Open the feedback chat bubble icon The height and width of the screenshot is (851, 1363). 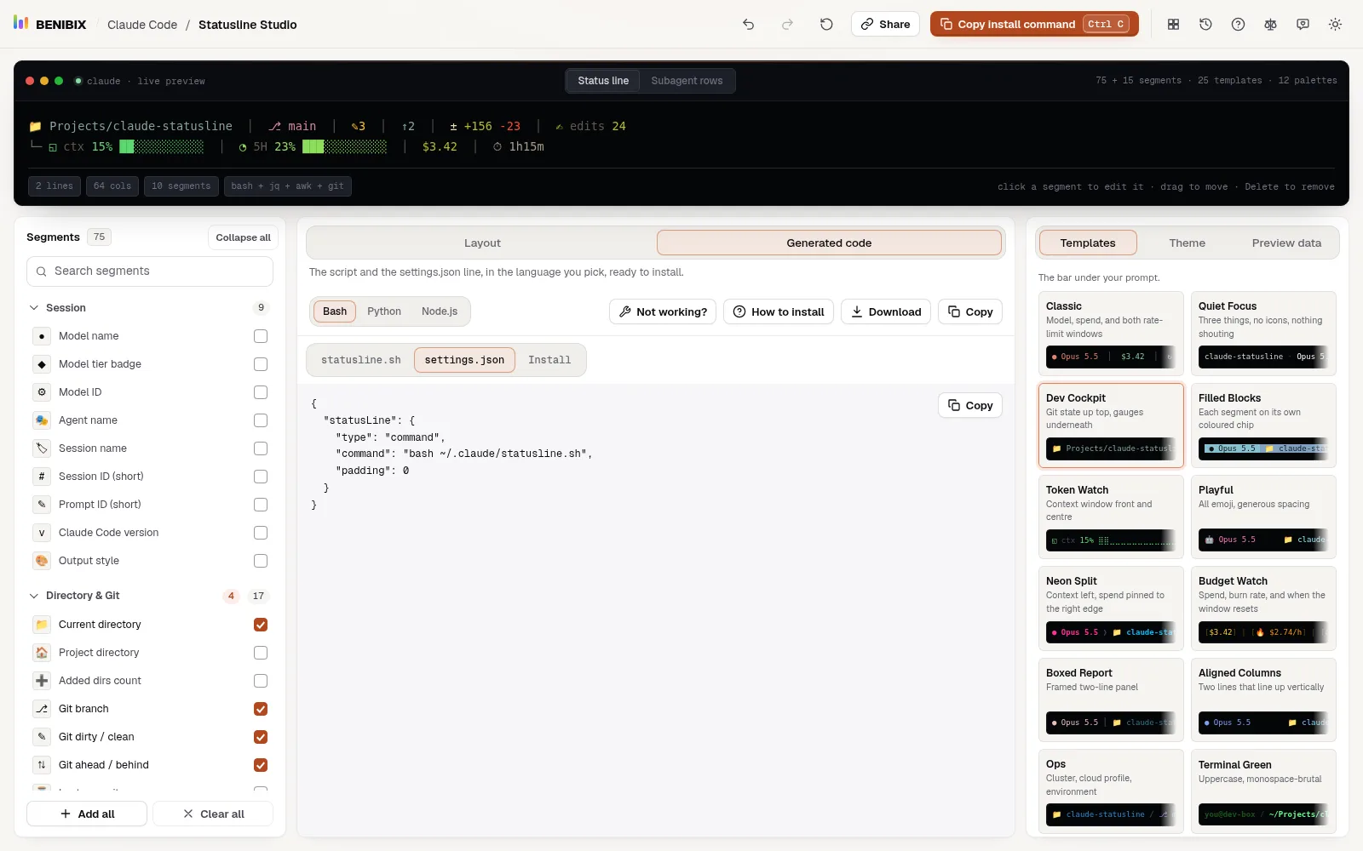point(1303,25)
